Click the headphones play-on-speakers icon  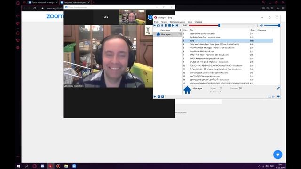[x=158, y=25]
